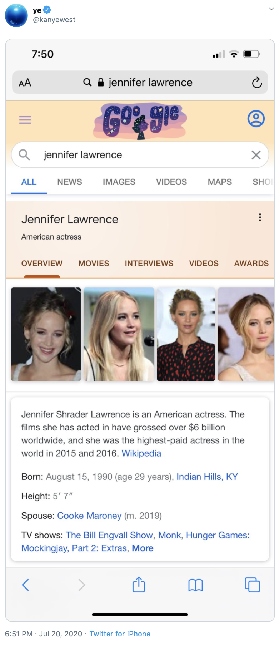Open Hunger Games: Mockingjay extras link

coord(135,542)
